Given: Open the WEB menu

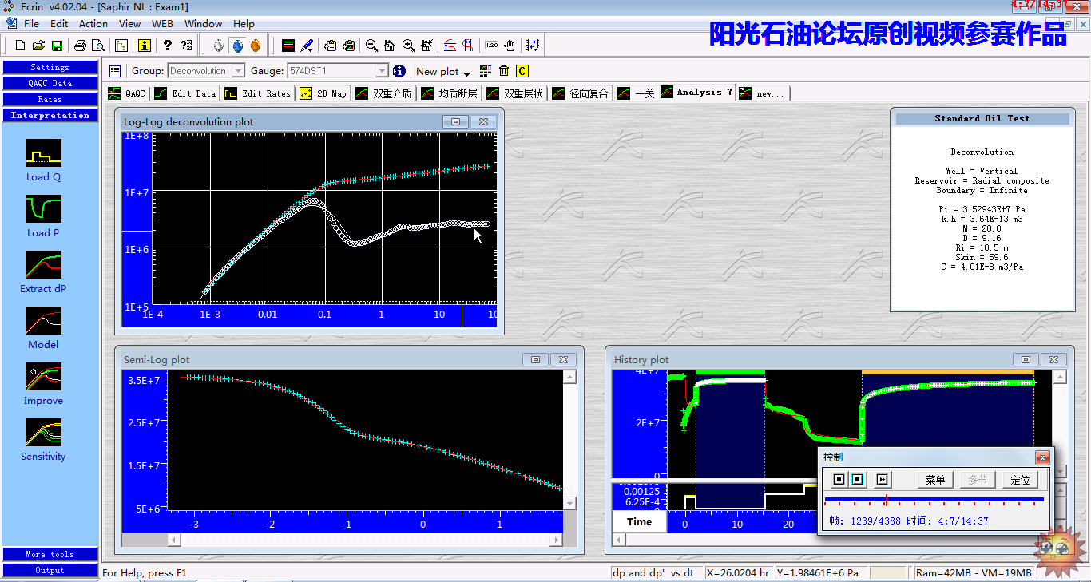Looking at the screenshot, I should tap(163, 24).
